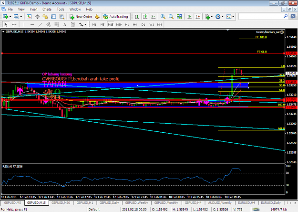Click right arrow to show more chart tabs
Screen dimensions: 298x212
(295, 203)
